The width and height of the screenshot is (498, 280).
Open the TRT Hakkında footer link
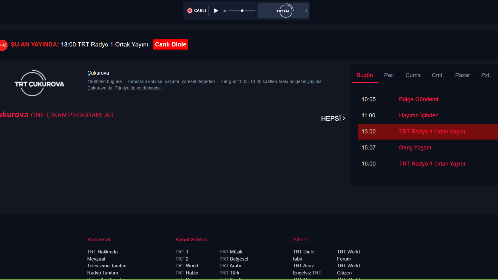click(102, 252)
